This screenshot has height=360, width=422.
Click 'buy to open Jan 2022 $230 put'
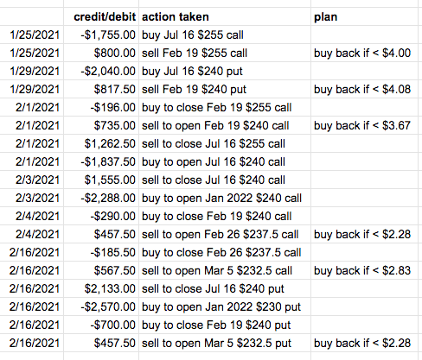(x=225, y=306)
